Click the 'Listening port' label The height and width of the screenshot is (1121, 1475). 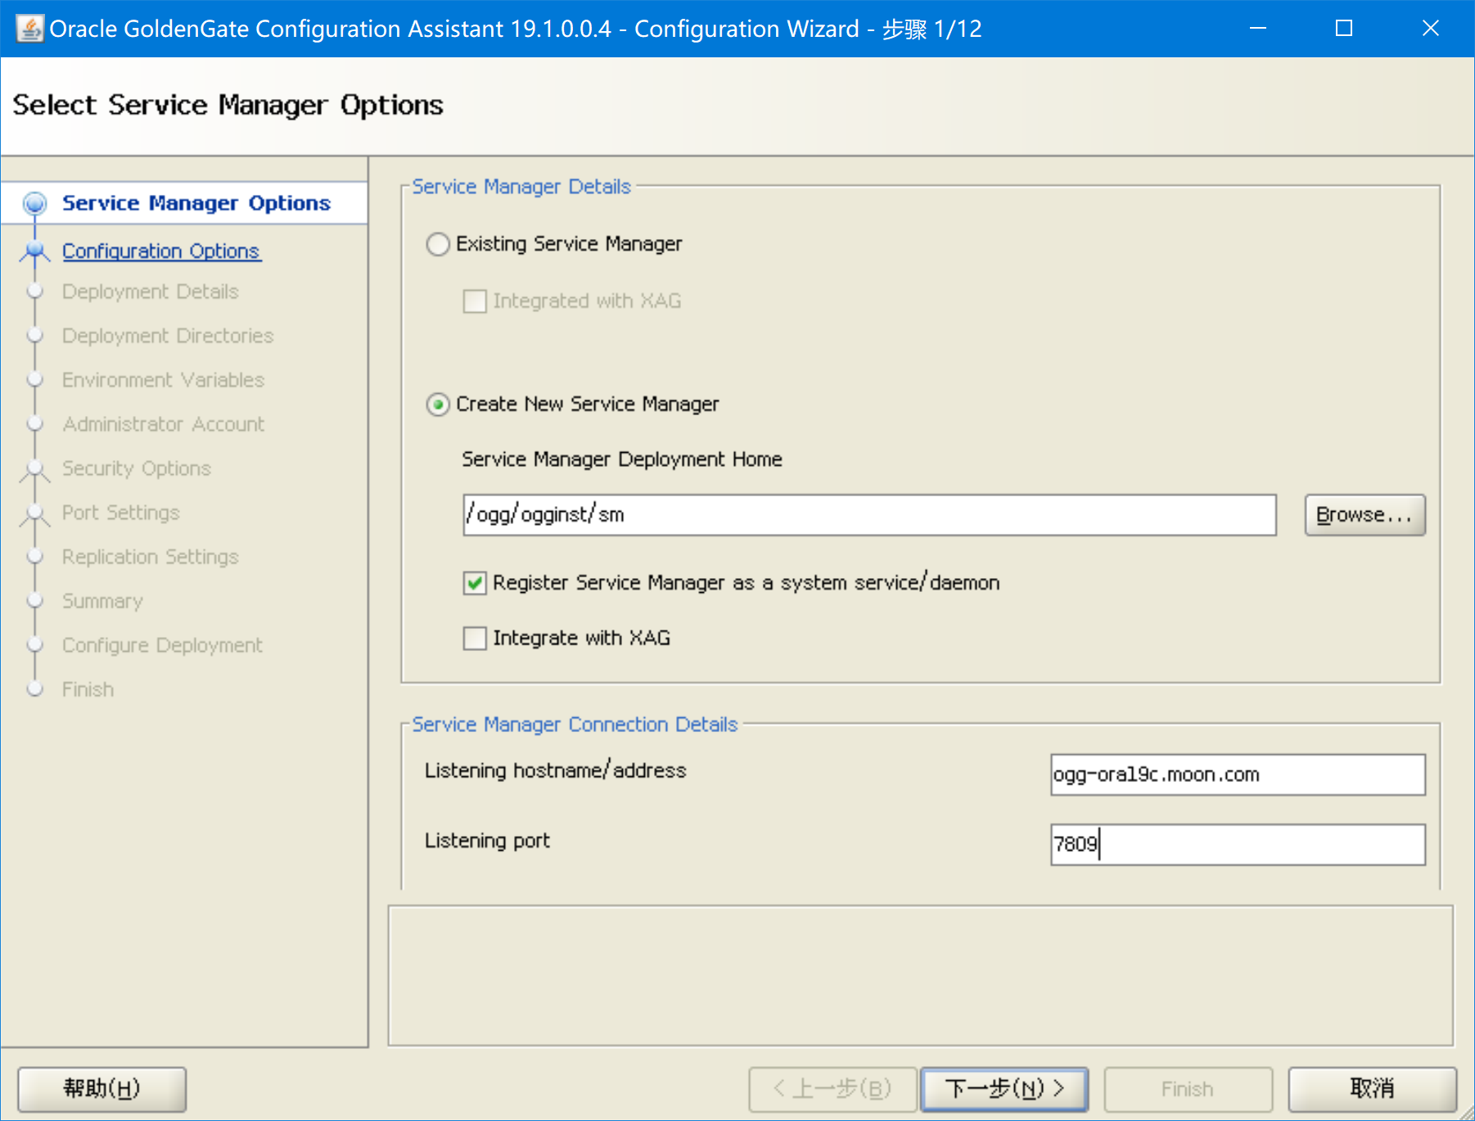pyautogui.click(x=487, y=841)
